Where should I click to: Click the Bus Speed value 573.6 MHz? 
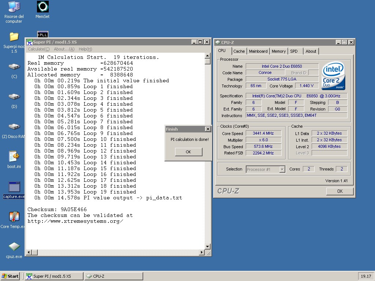(x=263, y=146)
